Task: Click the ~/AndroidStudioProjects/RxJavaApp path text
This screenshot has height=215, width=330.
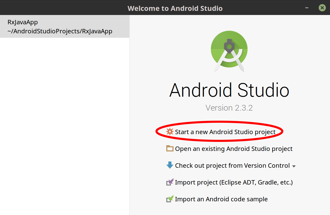Action: (x=60, y=31)
